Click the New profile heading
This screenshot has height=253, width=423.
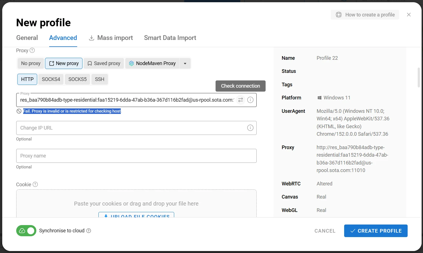point(43,23)
